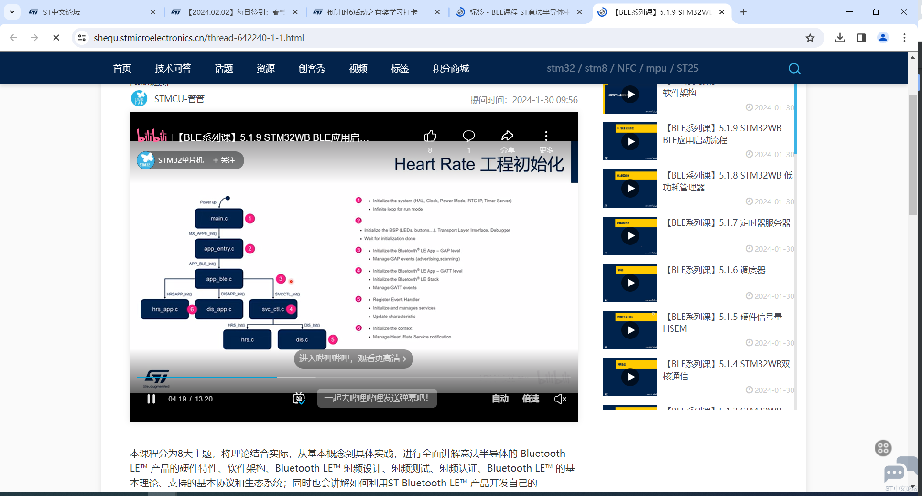The image size is (922, 496).
Task: Toggle the danmaku (弹) switch
Action: 299,399
